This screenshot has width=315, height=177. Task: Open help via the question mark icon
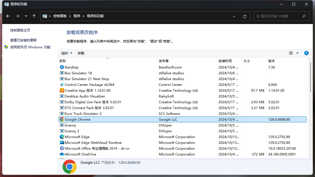(306, 53)
